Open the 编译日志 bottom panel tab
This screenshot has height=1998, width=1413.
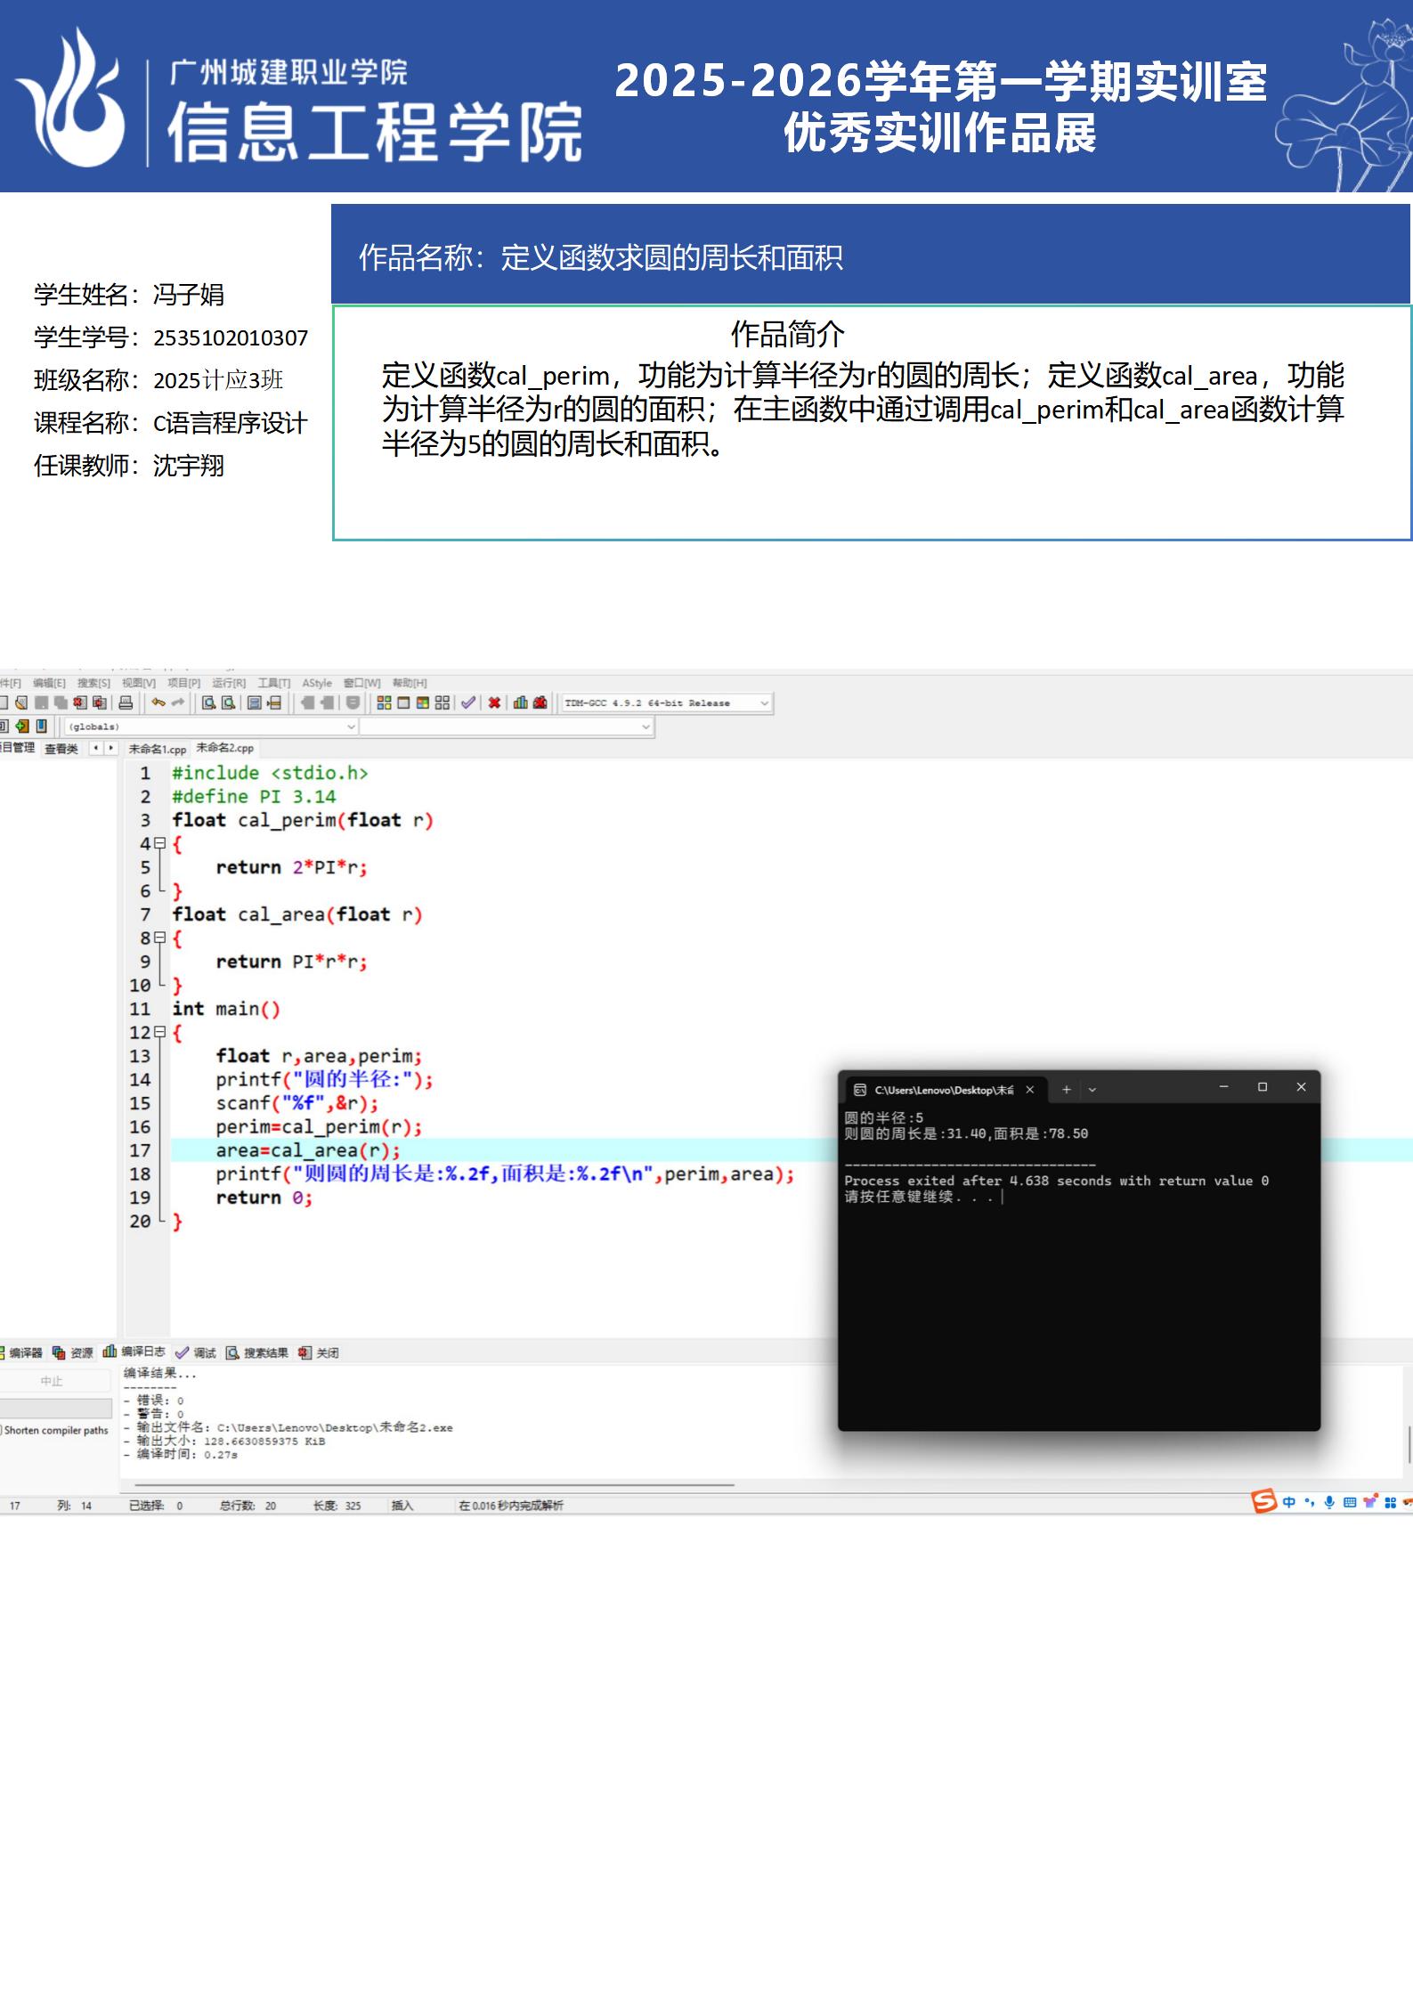coord(134,1352)
